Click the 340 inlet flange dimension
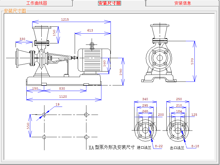Image resolution: width=220 pixels, height=165 pixels. pyautogui.click(x=145, y=99)
